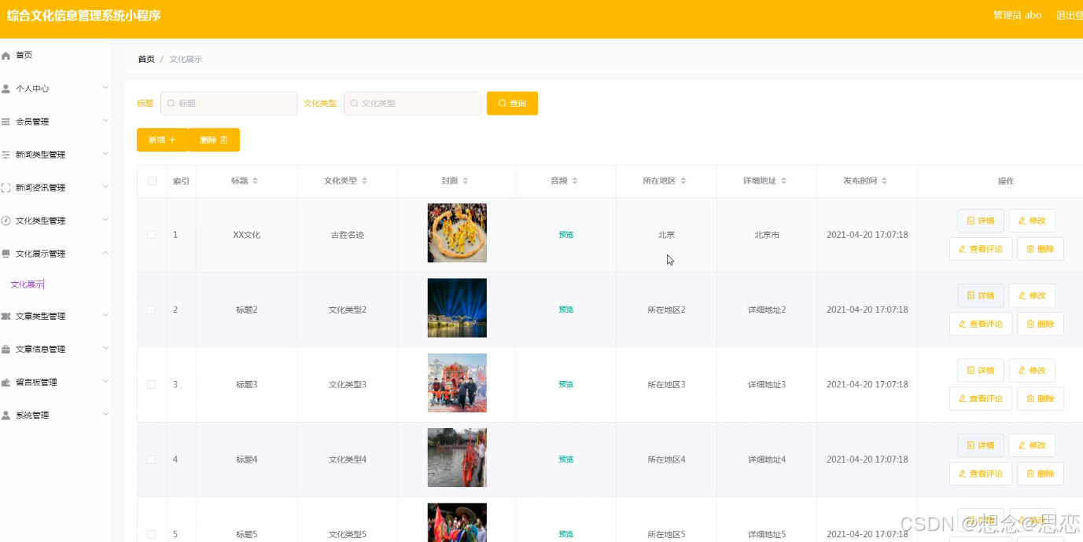The height and width of the screenshot is (542, 1083).
Task: Check the box for row XX文化
Action: (151, 235)
